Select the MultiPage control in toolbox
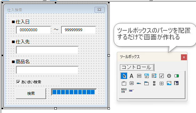The height and width of the screenshot is (113, 196). point(147,83)
